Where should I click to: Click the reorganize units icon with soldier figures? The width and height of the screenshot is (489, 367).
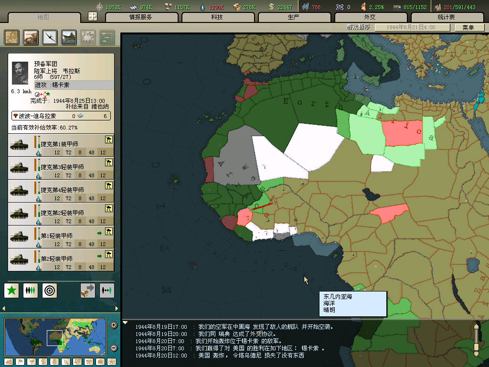pos(31,290)
